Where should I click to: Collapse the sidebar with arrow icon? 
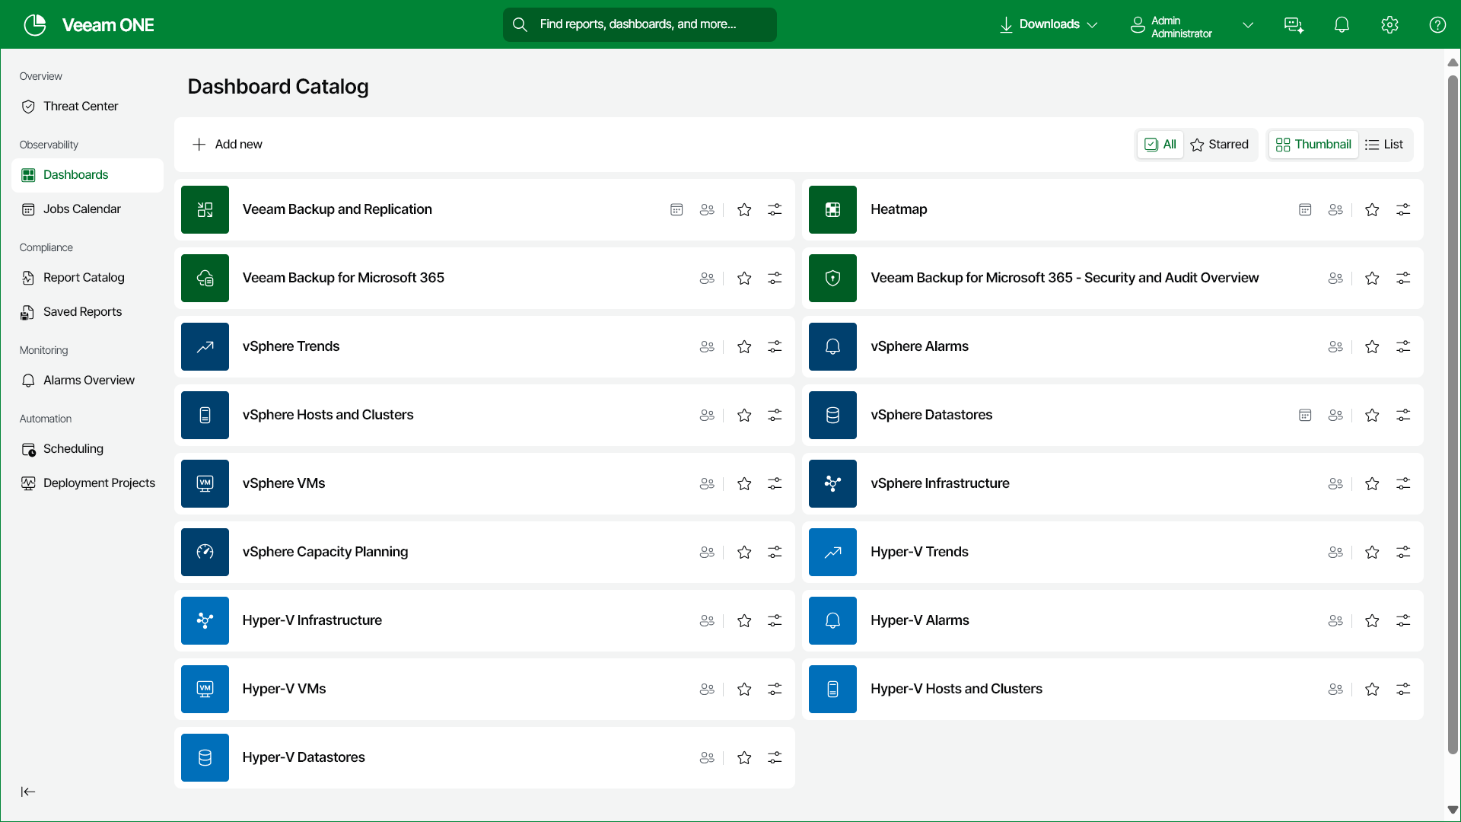click(x=28, y=792)
